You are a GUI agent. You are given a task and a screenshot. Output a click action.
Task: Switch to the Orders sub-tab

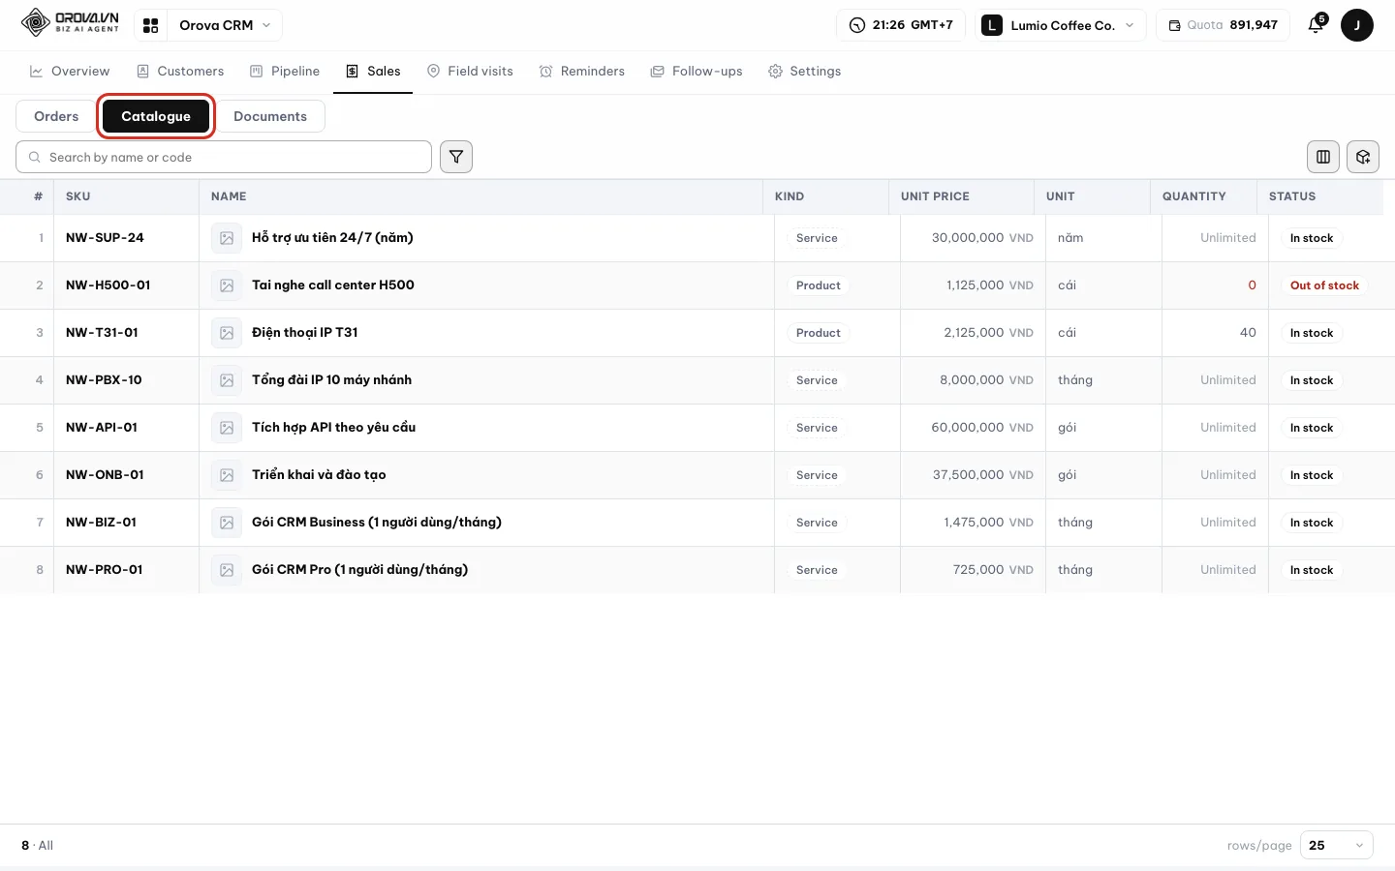point(56,116)
